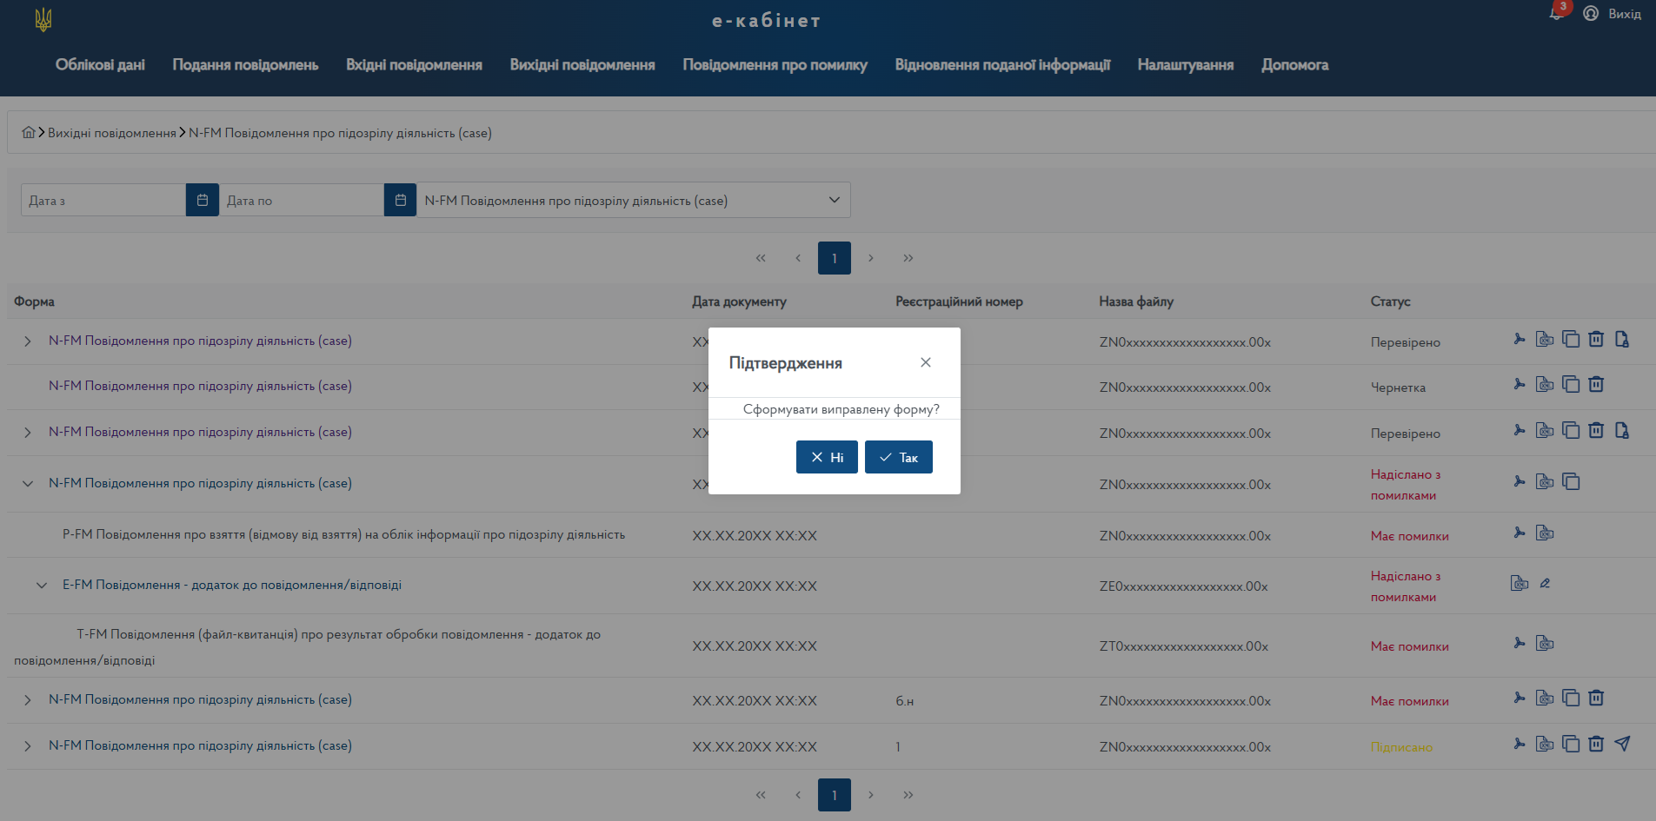Click Вихідні повідомлення in the breadcrumb
This screenshot has height=821, width=1656.
(112, 133)
